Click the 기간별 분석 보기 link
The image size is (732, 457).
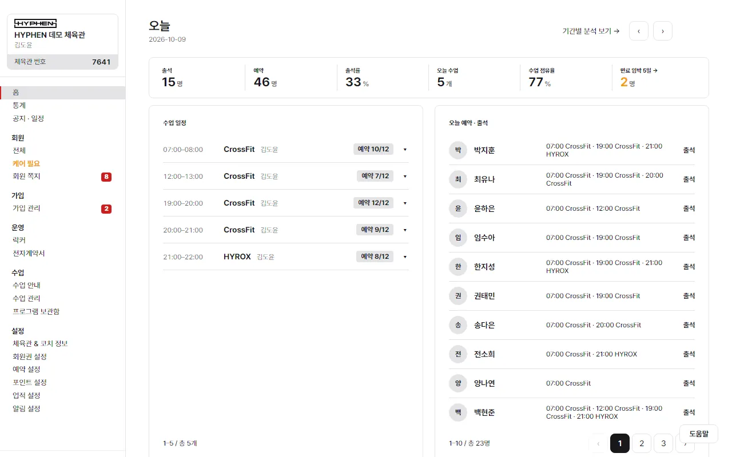(591, 31)
